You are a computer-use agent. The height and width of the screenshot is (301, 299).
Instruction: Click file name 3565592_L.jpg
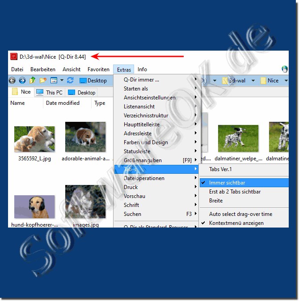pyautogui.click(x=34, y=159)
